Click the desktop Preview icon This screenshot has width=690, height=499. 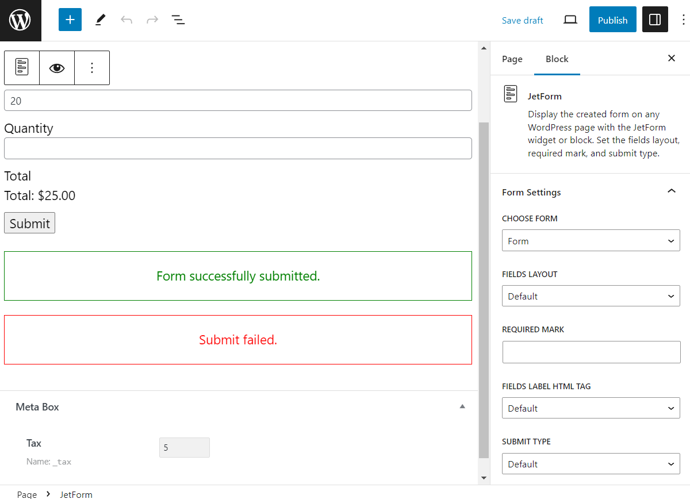(x=570, y=19)
